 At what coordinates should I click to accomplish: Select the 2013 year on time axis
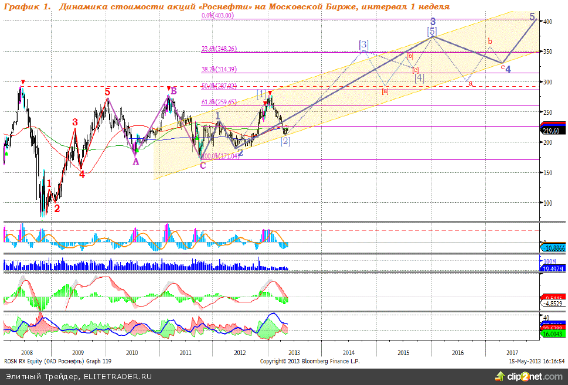pyautogui.click(x=294, y=353)
